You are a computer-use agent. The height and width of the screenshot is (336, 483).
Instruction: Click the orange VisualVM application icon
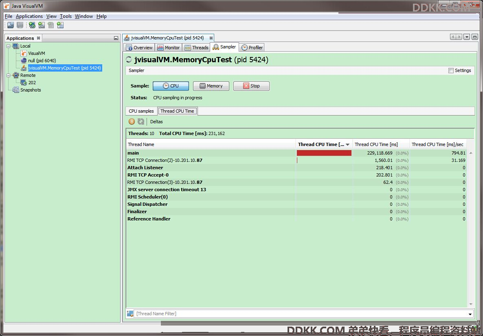pyautogui.click(x=24, y=53)
